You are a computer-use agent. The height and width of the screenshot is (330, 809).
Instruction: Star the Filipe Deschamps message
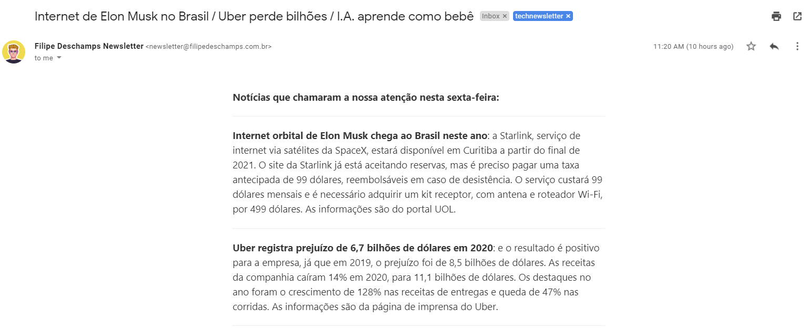pyautogui.click(x=751, y=46)
